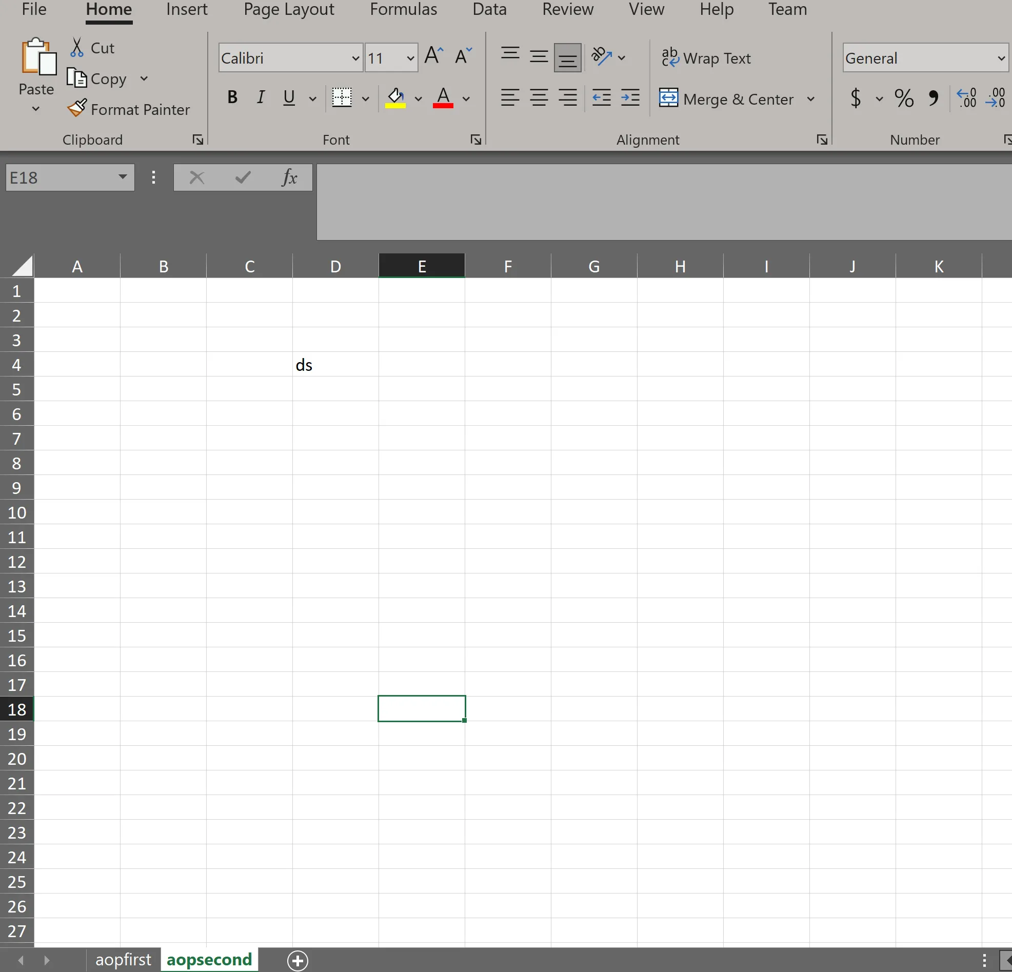Click the Insert Function fx icon
The image size is (1012, 972).
coord(289,177)
